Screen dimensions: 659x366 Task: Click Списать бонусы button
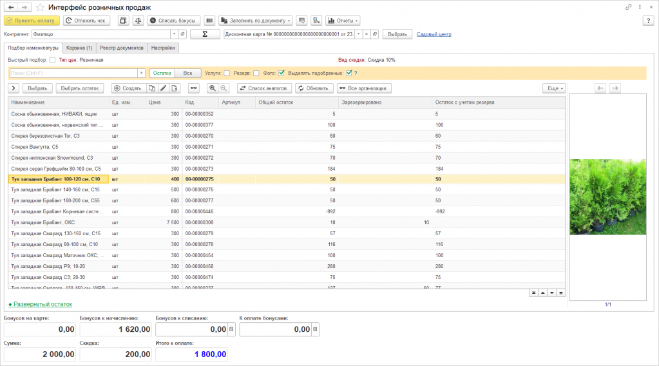pos(173,21)
